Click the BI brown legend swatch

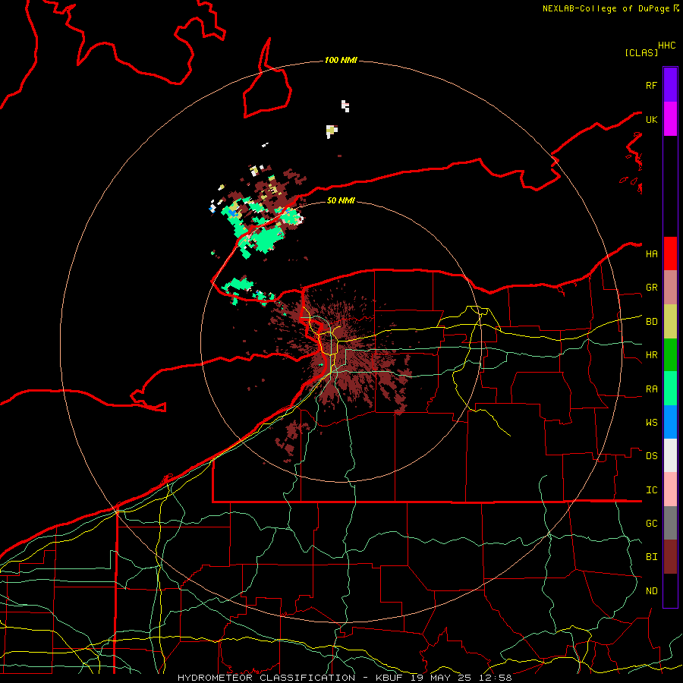670,557
